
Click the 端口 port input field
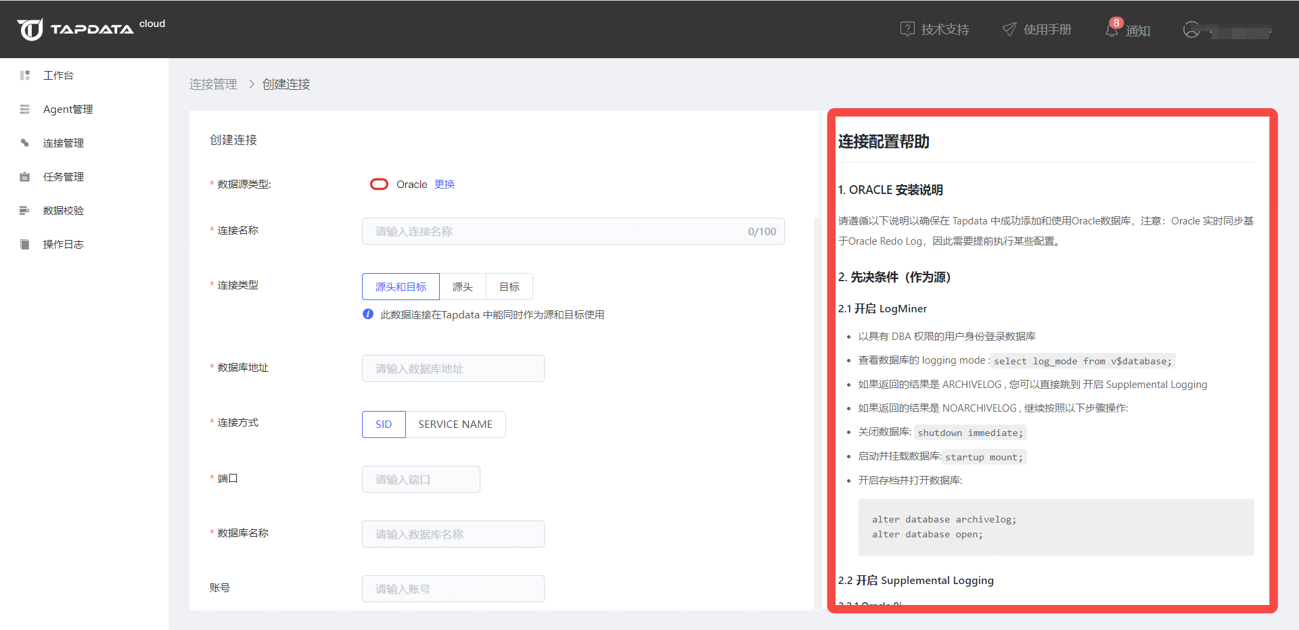(421, 479)
